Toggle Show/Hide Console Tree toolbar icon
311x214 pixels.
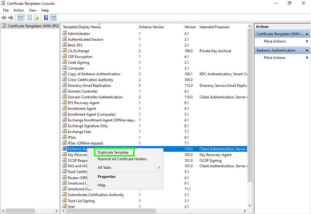coord(21,18)
